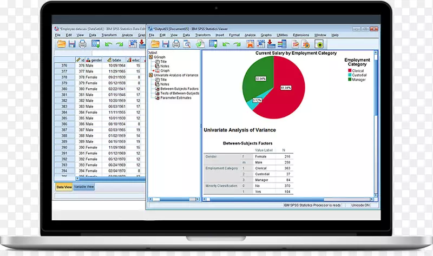Click vertical scrollbar of Viewer contents pane
Image resolution: width=433 pixels, height=256 pixels.
(376, 124)
